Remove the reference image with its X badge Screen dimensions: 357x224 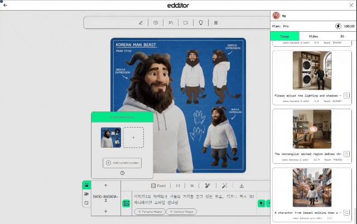pos(117,131)
